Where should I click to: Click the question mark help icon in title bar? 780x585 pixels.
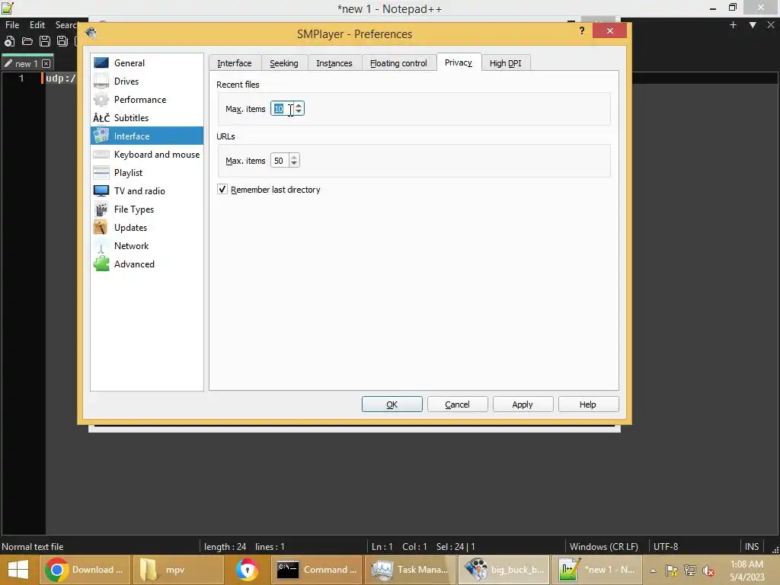(x=581, y=30)
